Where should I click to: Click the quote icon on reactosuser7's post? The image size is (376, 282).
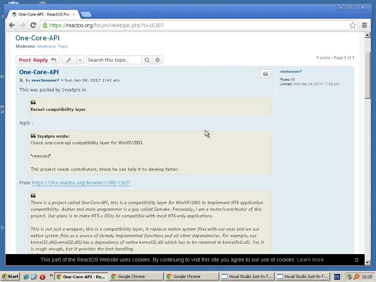pos(265,74)
